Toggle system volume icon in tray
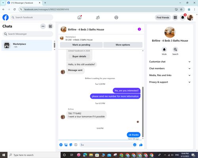 (x=172, y=155)
